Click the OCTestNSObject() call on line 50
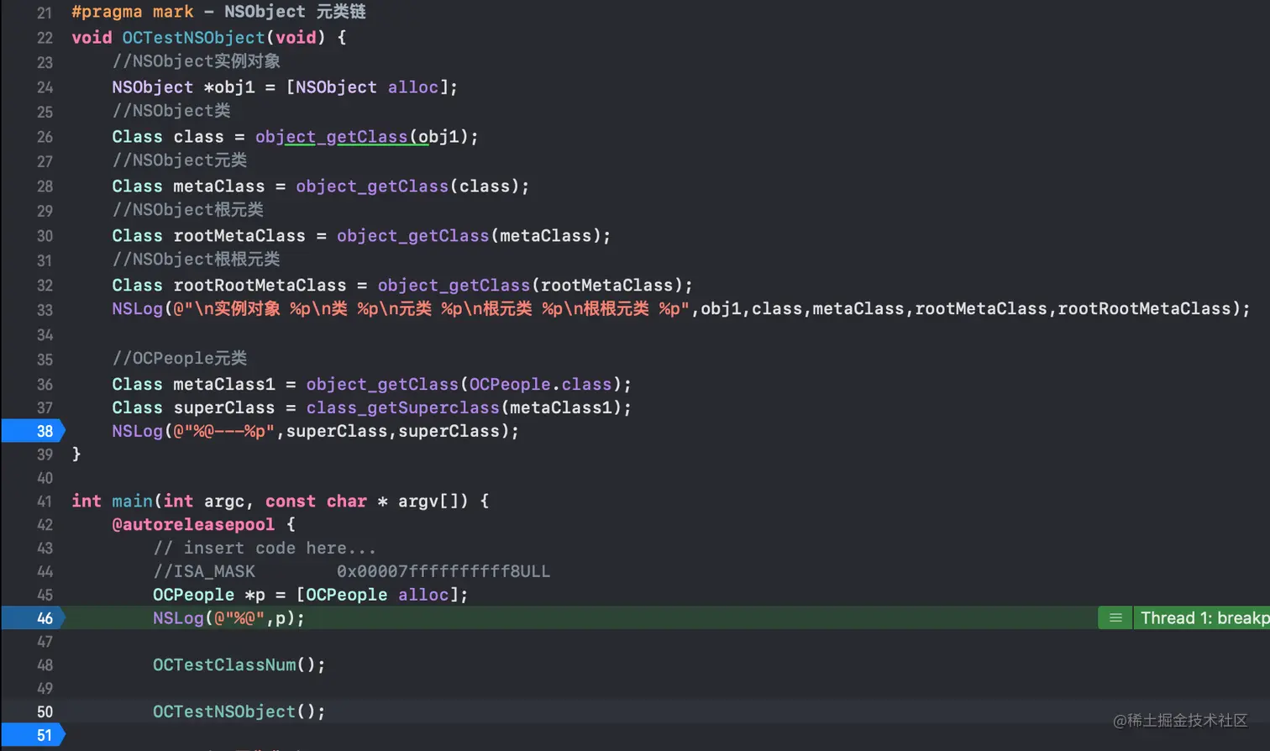This screenshot has height=751, width=1270. click(x=239, y=712)
